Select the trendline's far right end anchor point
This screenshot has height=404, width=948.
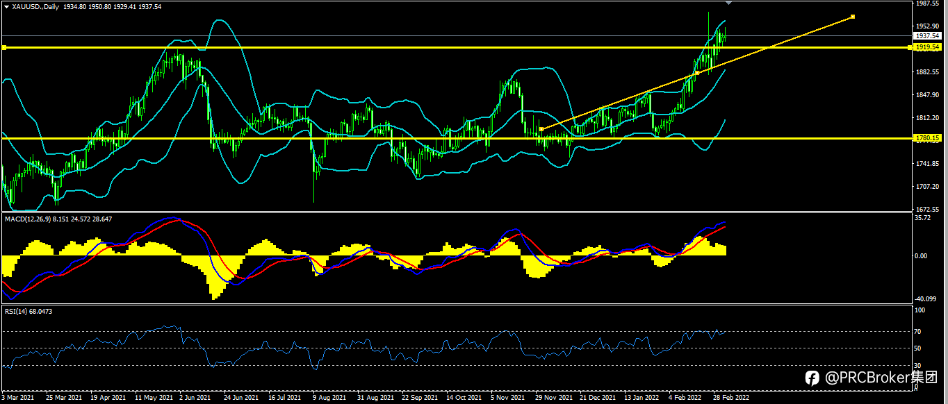853,17
